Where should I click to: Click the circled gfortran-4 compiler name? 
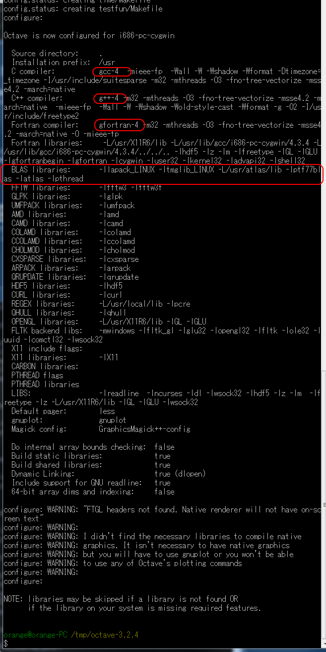click(x=119, y=125)
